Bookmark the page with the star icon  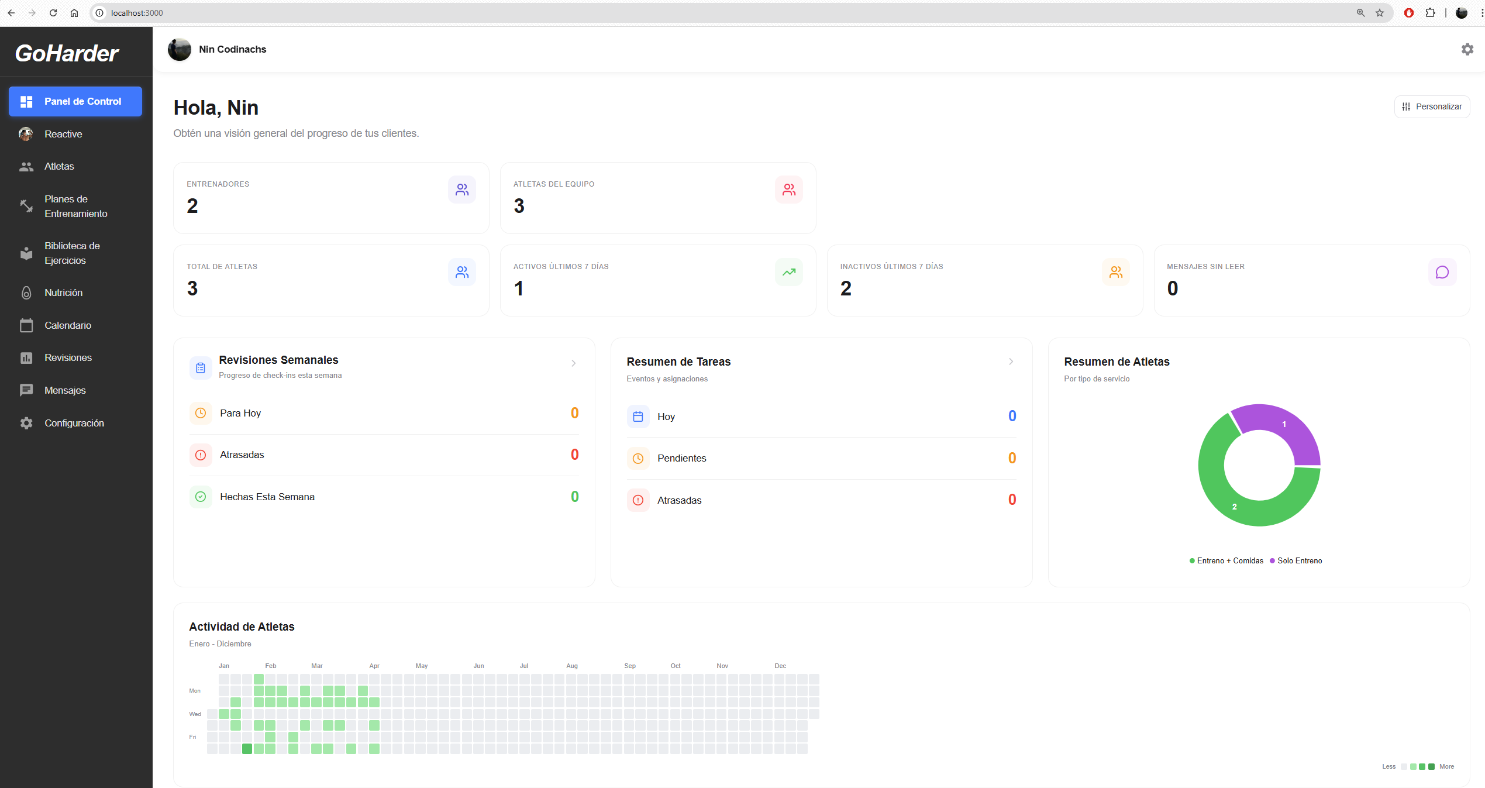(1380, 13)
